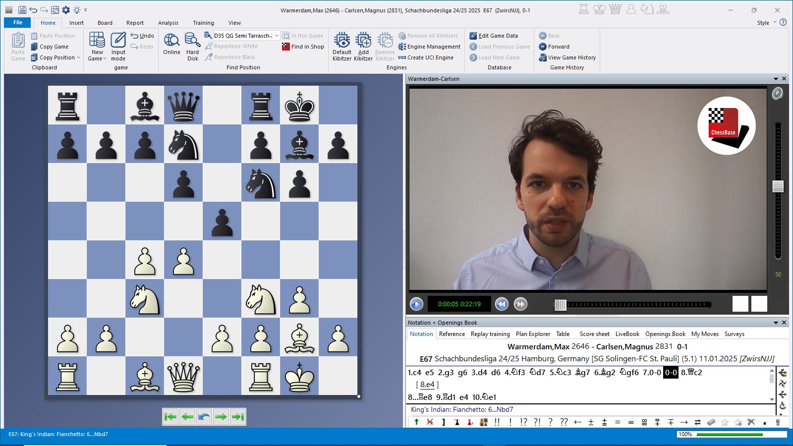Open the Online position search

click(x=171, y=41)
